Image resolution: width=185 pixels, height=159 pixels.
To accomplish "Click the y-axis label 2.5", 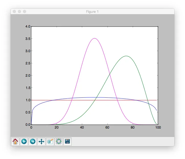I will [28, 63].
